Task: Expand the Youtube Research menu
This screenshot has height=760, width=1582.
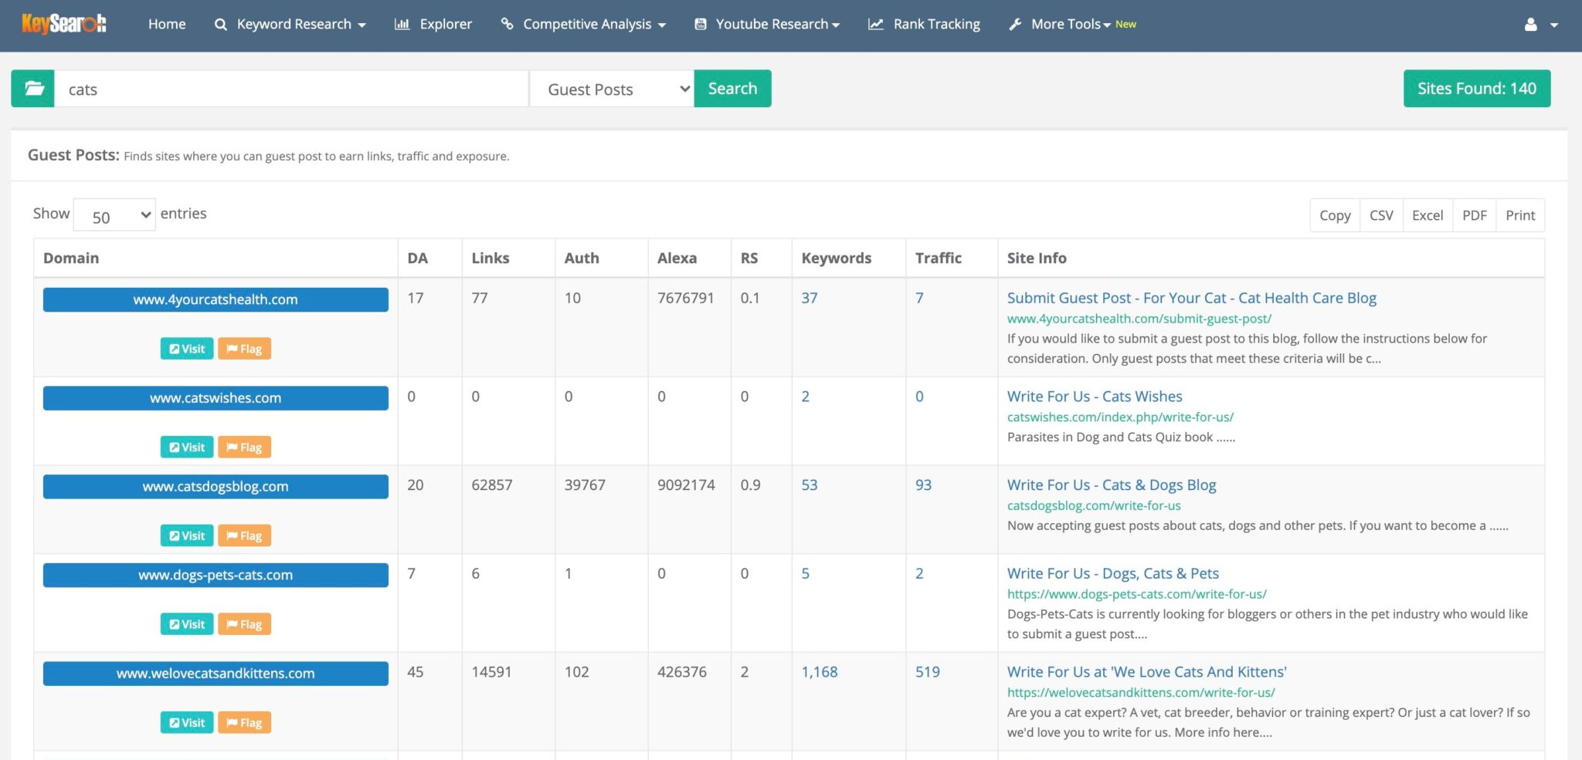Action: pos(767,24)
